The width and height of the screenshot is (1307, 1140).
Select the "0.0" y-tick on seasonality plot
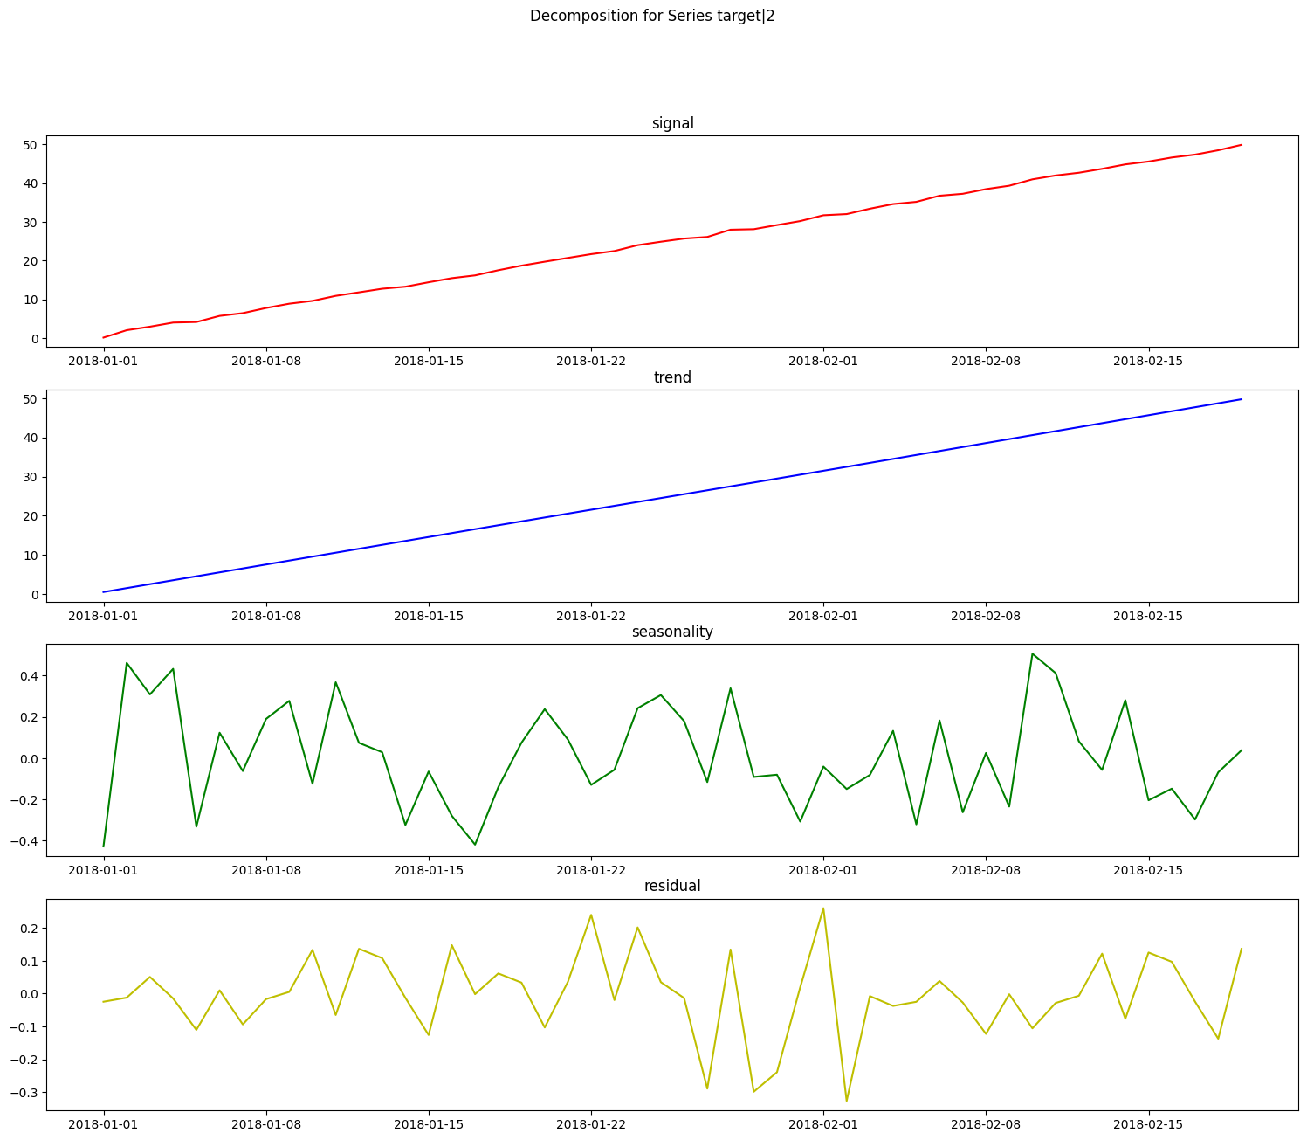[x=27, y=758]
